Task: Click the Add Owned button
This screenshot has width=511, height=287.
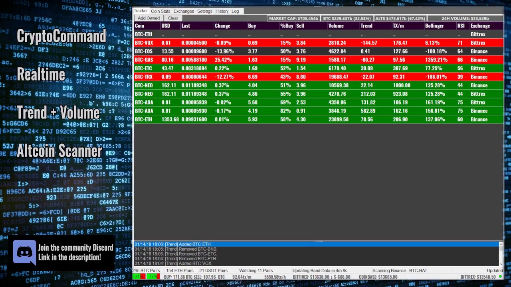Action: pos(149,18)
